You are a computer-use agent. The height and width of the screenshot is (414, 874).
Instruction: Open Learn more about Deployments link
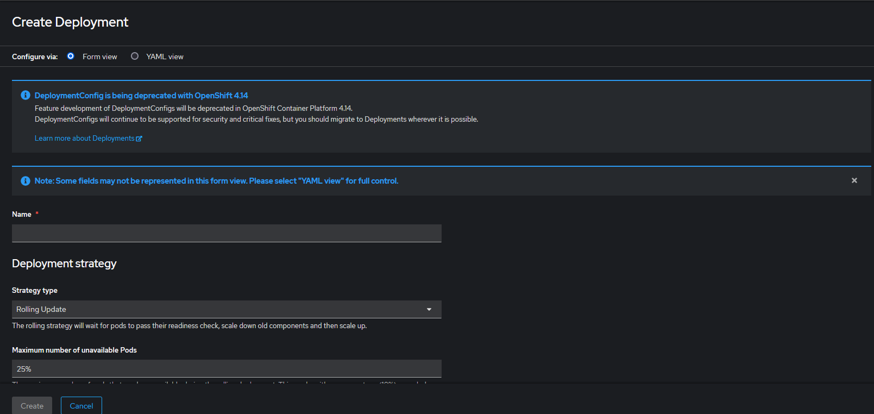(x=84, y=139)
